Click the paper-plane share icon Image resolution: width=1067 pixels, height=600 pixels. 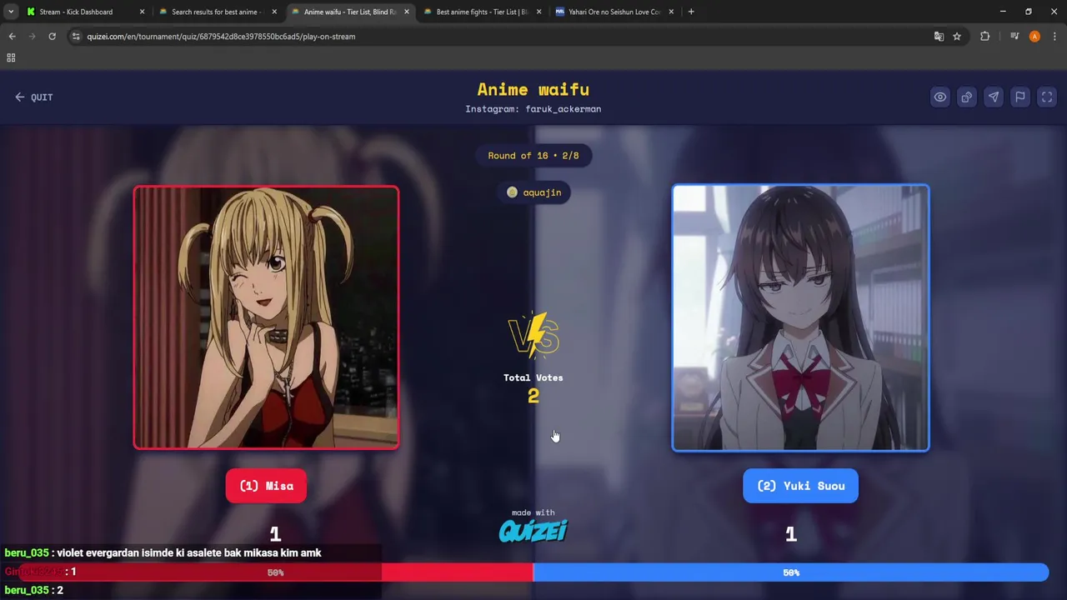coord(993,97)
